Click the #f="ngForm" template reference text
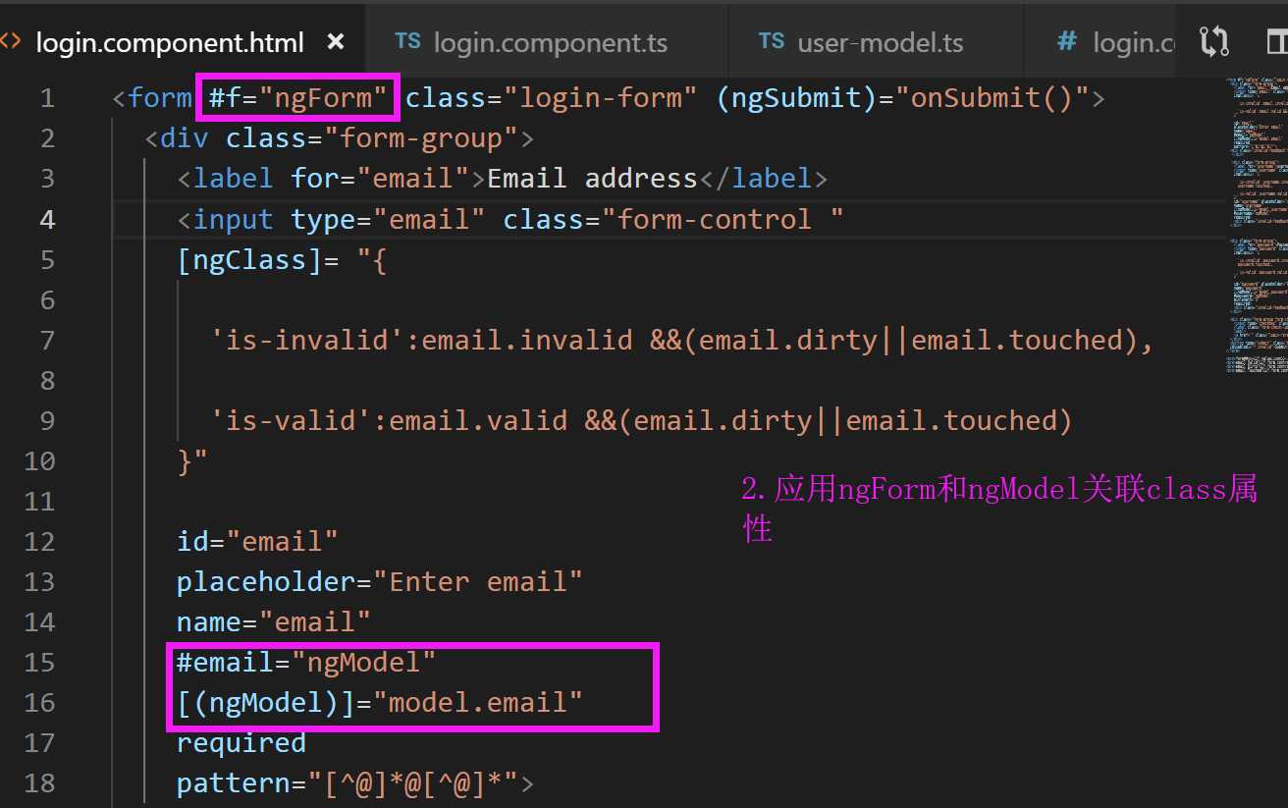 click(x=298, y=98)
